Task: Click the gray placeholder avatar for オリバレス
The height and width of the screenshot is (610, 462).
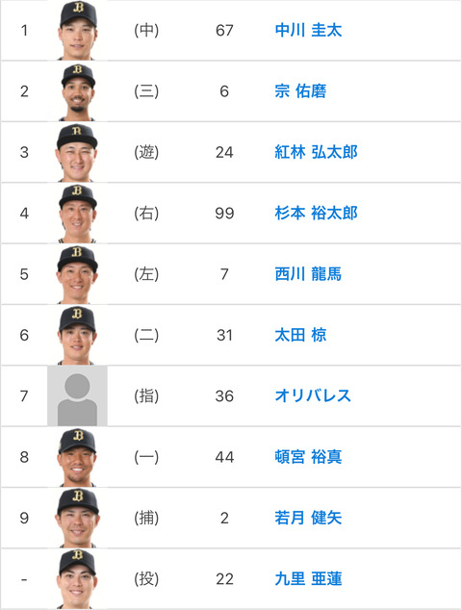Action: [x=77, y=396]
